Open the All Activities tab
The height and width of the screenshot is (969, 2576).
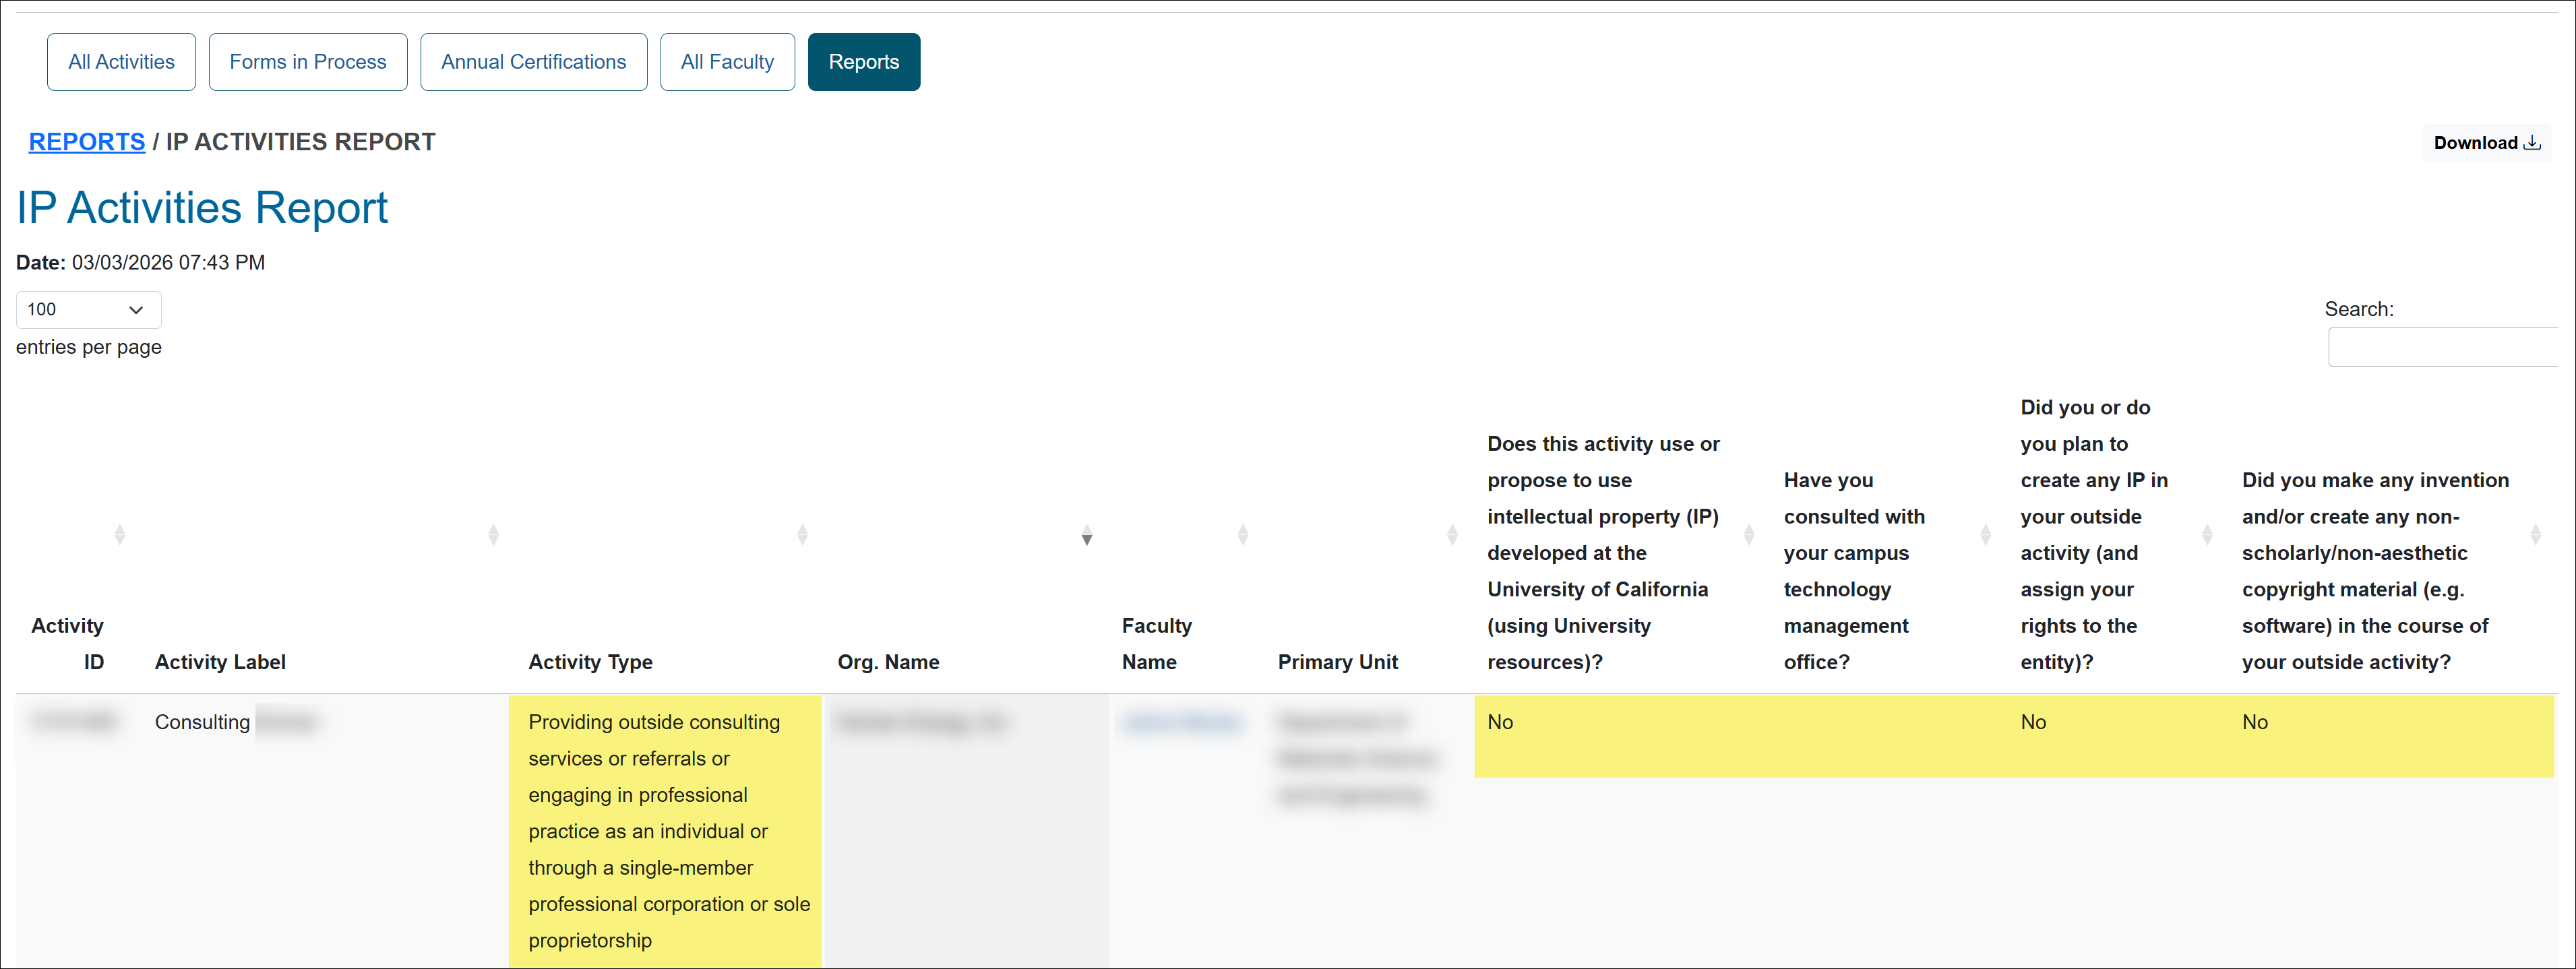coord(121,62)
